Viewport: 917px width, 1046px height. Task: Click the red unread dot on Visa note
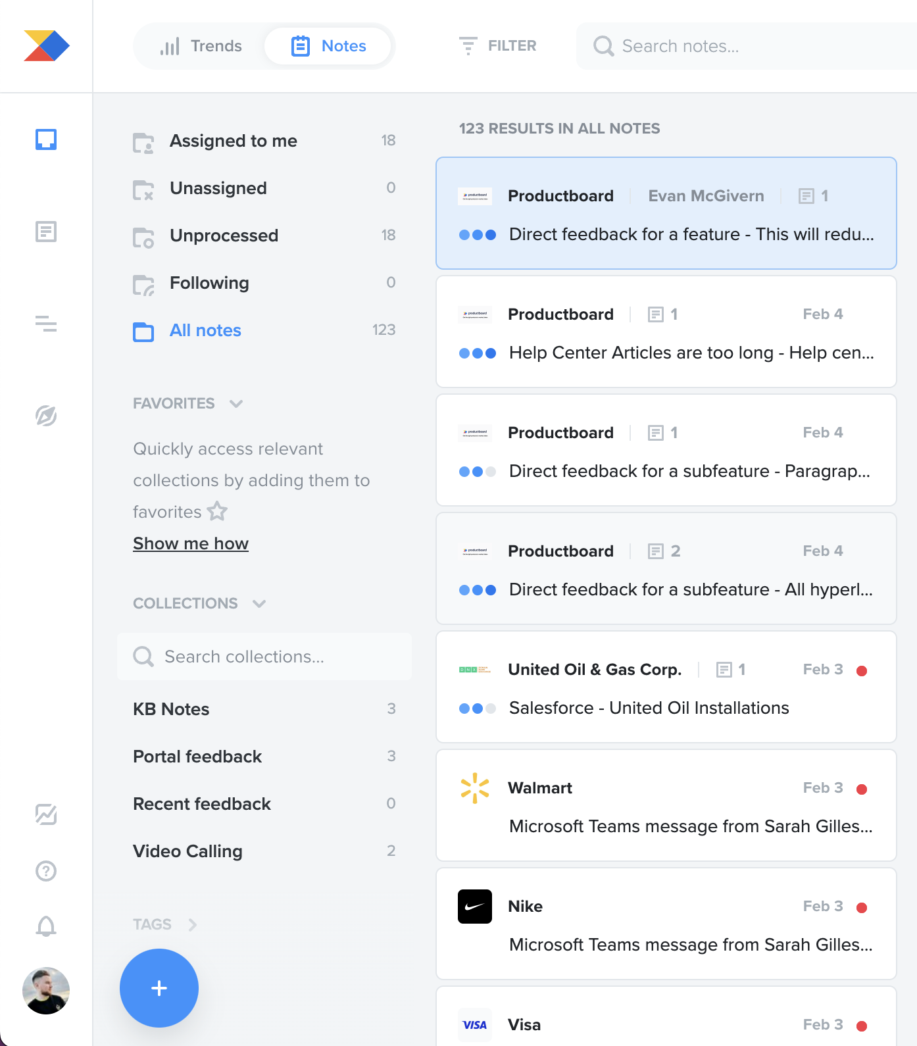(x=862, y=1026)
